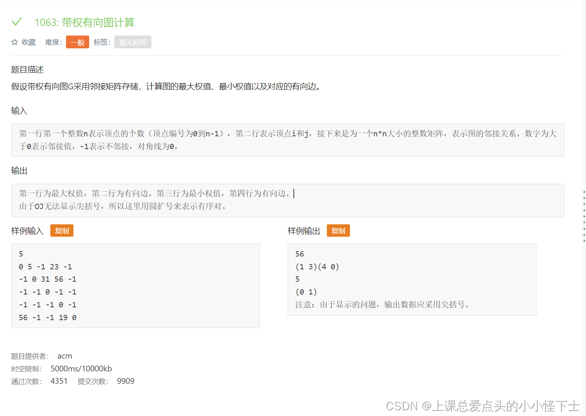Click the 样例输出 section heading
The width and height of the screenshot is (586, 416).
(x=303, y=231)
